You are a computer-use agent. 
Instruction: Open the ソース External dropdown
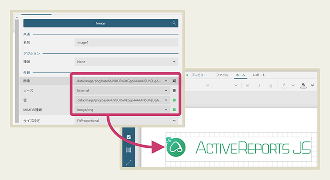[x=122, y=90]
